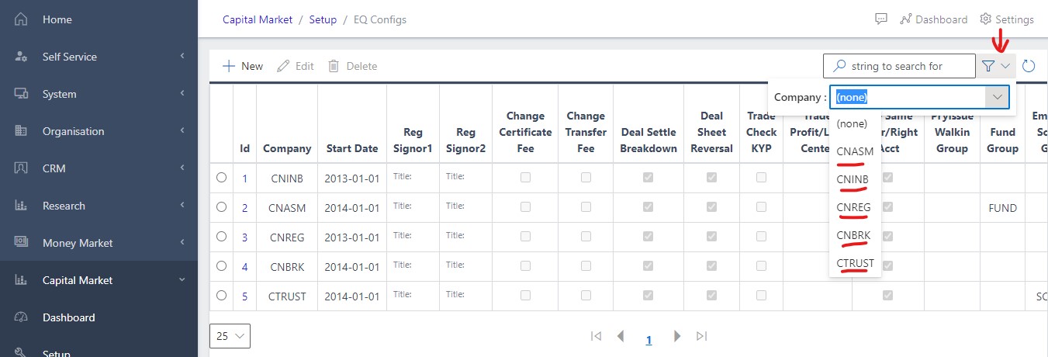Viewport: 1048px width, 357px height.
Task: Click the Delete toolbar button
Action: click(352, 66)
